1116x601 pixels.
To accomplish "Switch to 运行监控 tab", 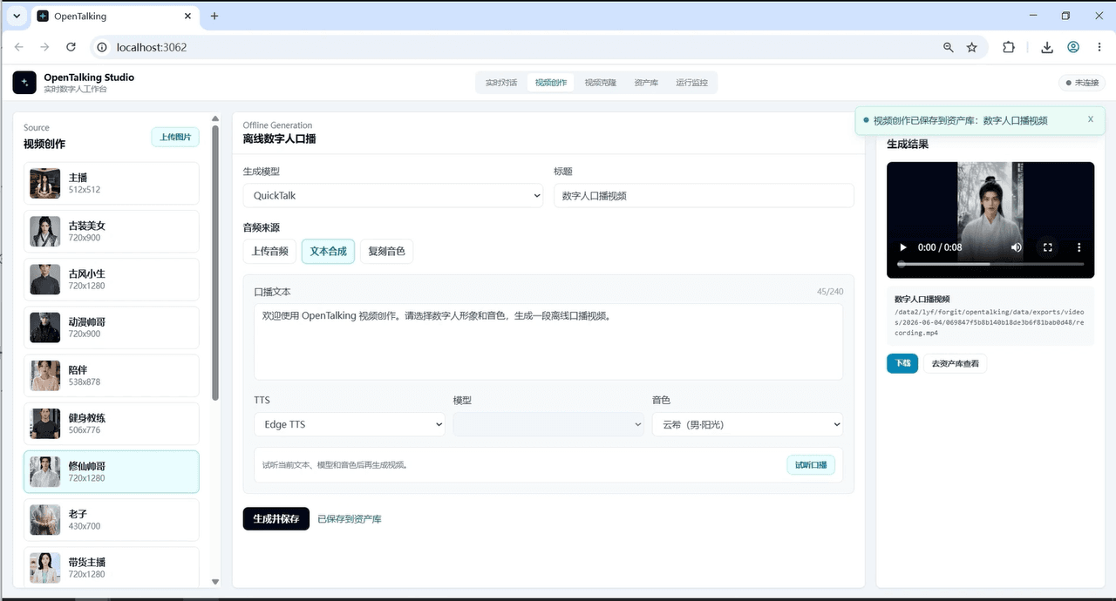I will (x=692, y=83).
